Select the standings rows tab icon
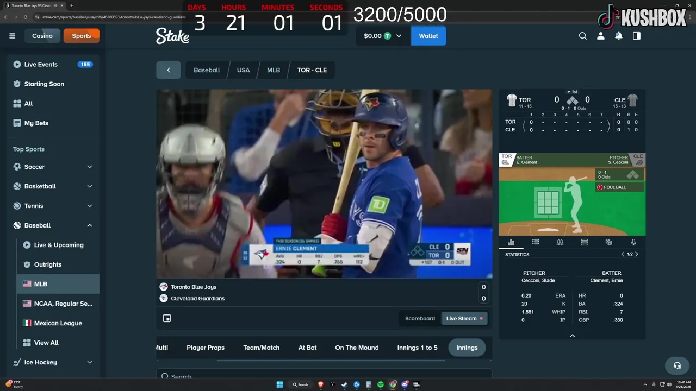This screenshot has height=391, width=696. click(x=585, y=242)
